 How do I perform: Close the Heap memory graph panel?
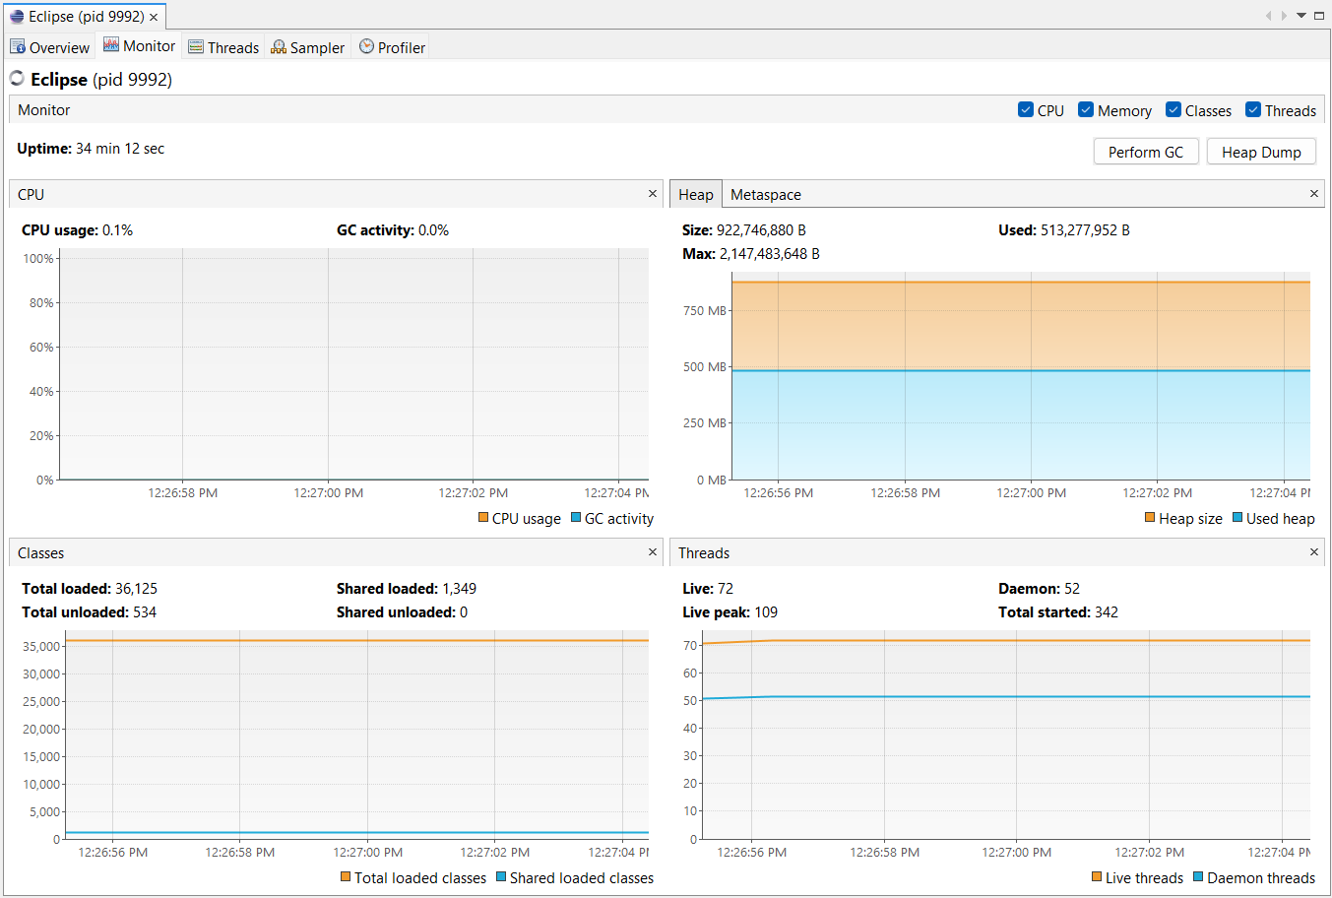click(1314, 194)
